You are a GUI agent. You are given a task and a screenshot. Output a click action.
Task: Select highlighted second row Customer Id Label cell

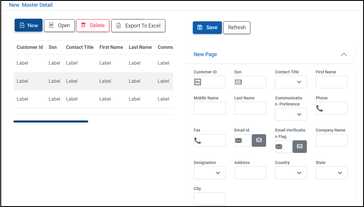(x=22, y=81)
